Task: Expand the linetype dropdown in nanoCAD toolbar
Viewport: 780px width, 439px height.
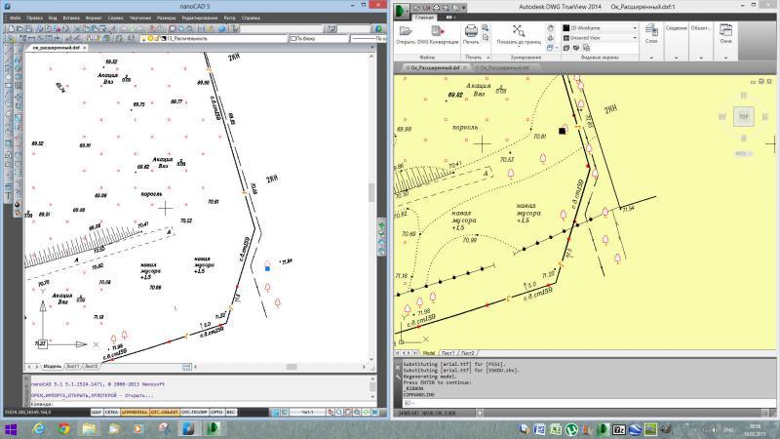Action: pyautogui.click(x=369, y=38)
